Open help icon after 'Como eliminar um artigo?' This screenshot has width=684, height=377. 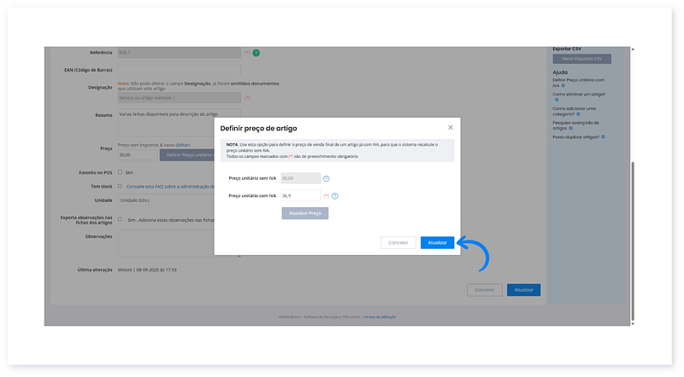pos(556,100)
